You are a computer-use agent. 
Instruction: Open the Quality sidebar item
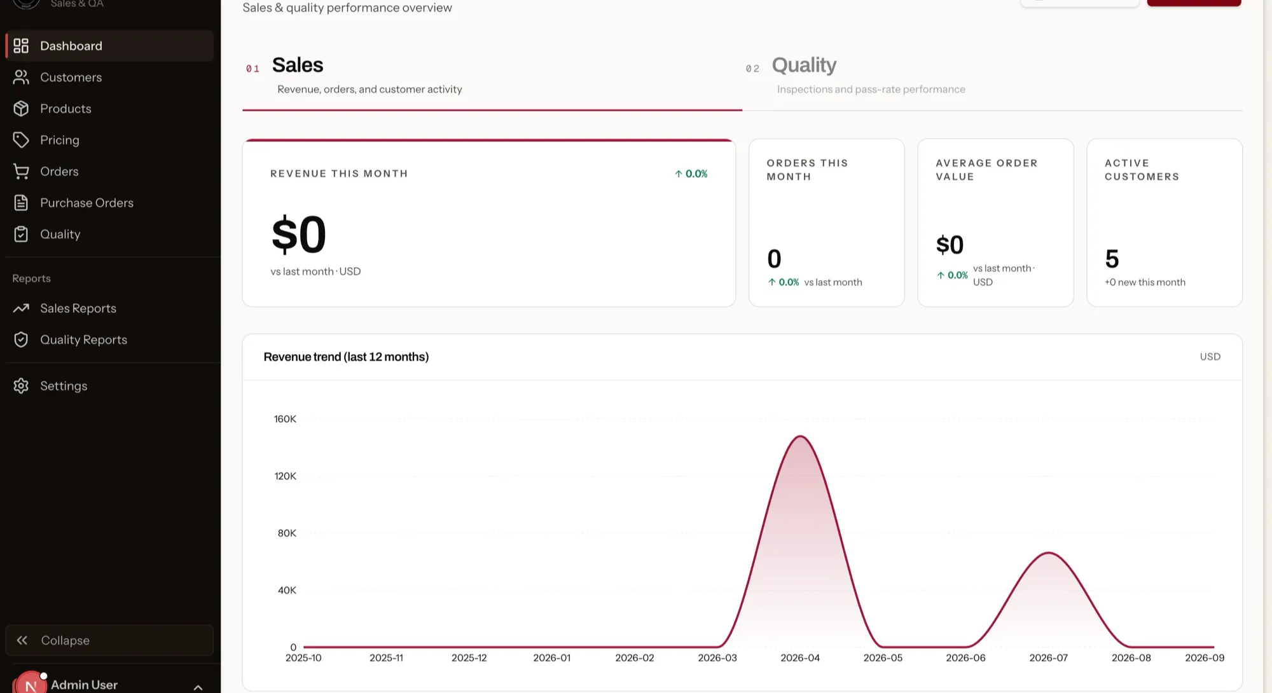[x=109, y=234]
